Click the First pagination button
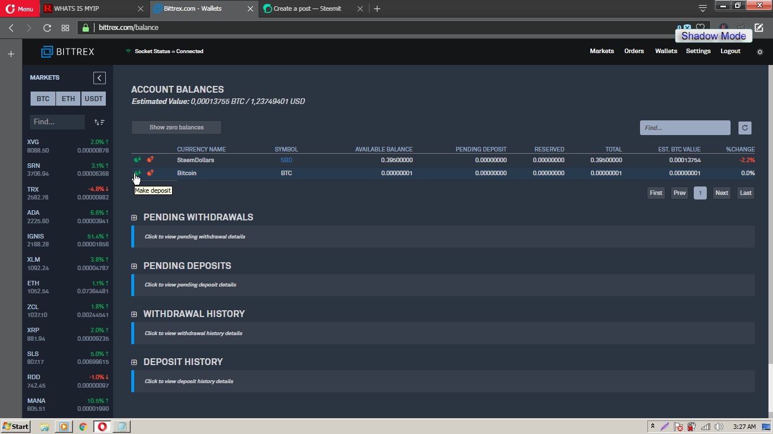Viewport: 773px width, 434px height. tap(656, 193)
